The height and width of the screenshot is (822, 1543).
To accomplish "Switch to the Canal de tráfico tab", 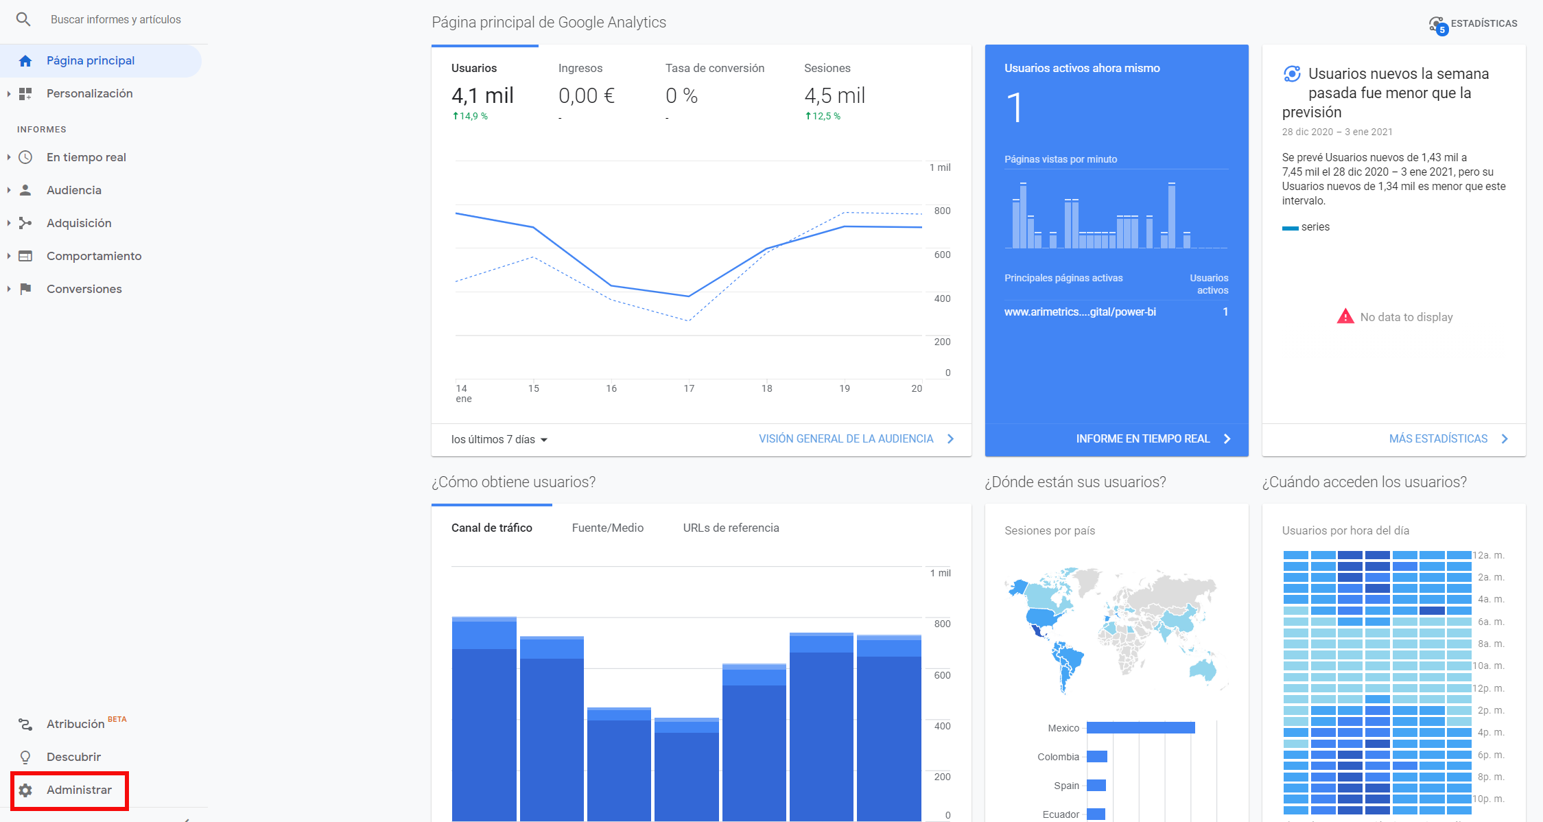I will point(492,528).
